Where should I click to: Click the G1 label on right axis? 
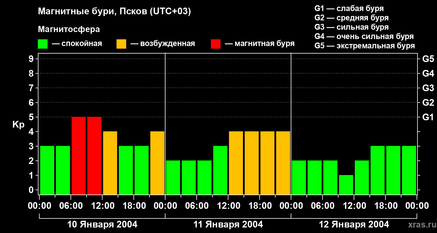tap(428, 117)
